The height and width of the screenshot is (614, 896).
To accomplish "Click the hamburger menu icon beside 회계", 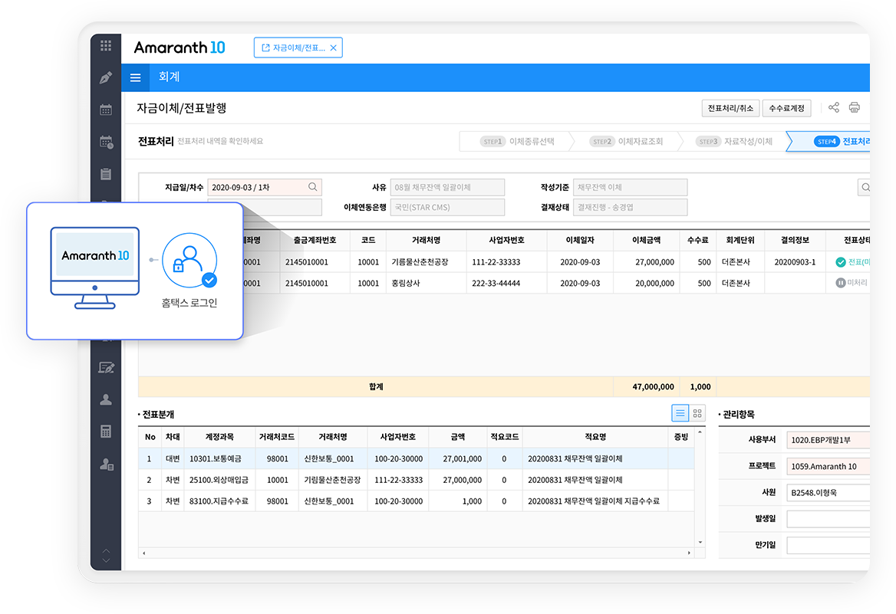I will (136, 77).
